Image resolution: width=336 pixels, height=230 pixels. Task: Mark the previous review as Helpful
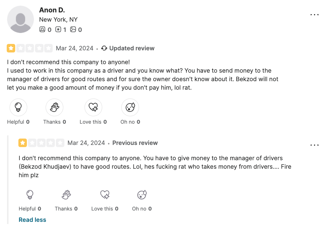point(30,195)
